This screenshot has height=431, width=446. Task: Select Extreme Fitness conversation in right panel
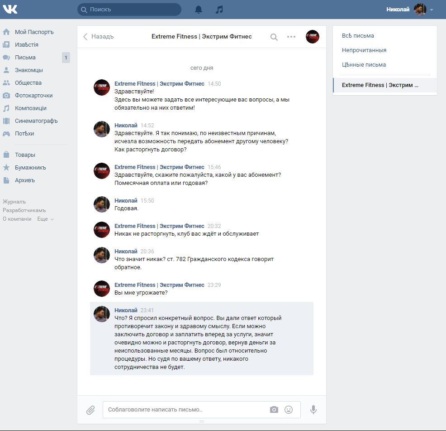click(385, 85)
